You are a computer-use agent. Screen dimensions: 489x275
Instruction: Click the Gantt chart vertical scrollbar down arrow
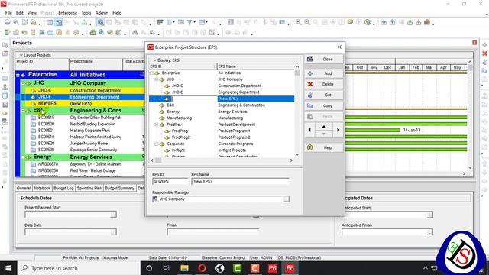pyautogui.click(x=470, y=168)
